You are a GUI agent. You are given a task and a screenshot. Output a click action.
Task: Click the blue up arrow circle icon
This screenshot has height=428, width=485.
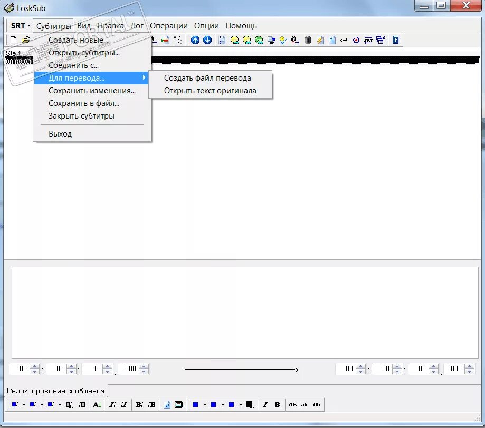coord(195,40)
